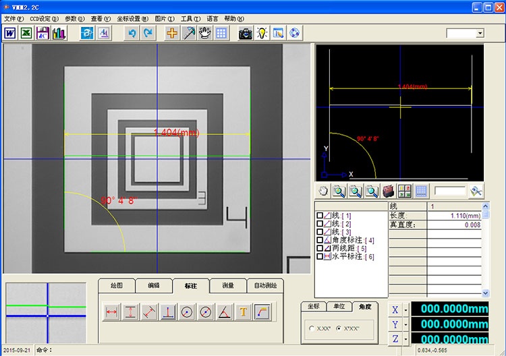This screenshot has width=506, height=356.
Task: Click the red toolbox icon below the drawing view
Action: pyautogui.click(x=388, y=191)
